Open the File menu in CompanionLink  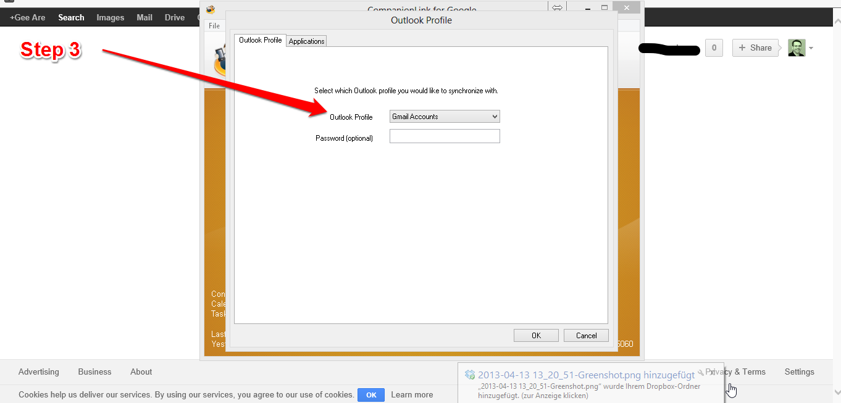[x=214, y=26]
